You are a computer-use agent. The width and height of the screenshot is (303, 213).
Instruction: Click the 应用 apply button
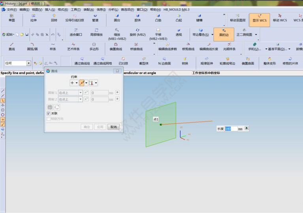pos(100,127)
